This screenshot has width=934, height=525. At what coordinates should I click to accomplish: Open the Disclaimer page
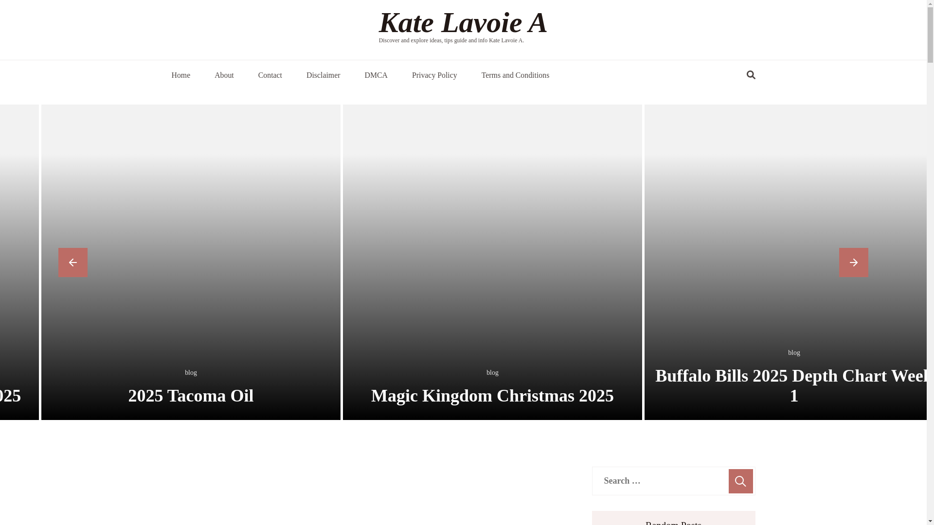pos(323,75)
